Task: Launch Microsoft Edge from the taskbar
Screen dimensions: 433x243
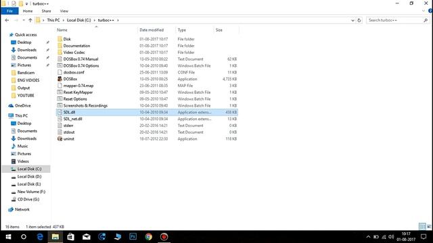Action: pos(40,237)
